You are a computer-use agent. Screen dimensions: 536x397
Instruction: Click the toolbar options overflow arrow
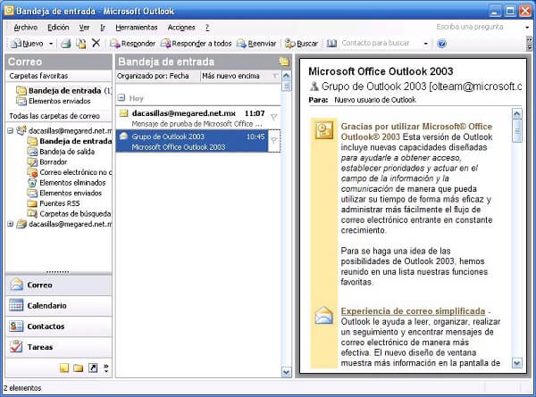tap(530, 44)
